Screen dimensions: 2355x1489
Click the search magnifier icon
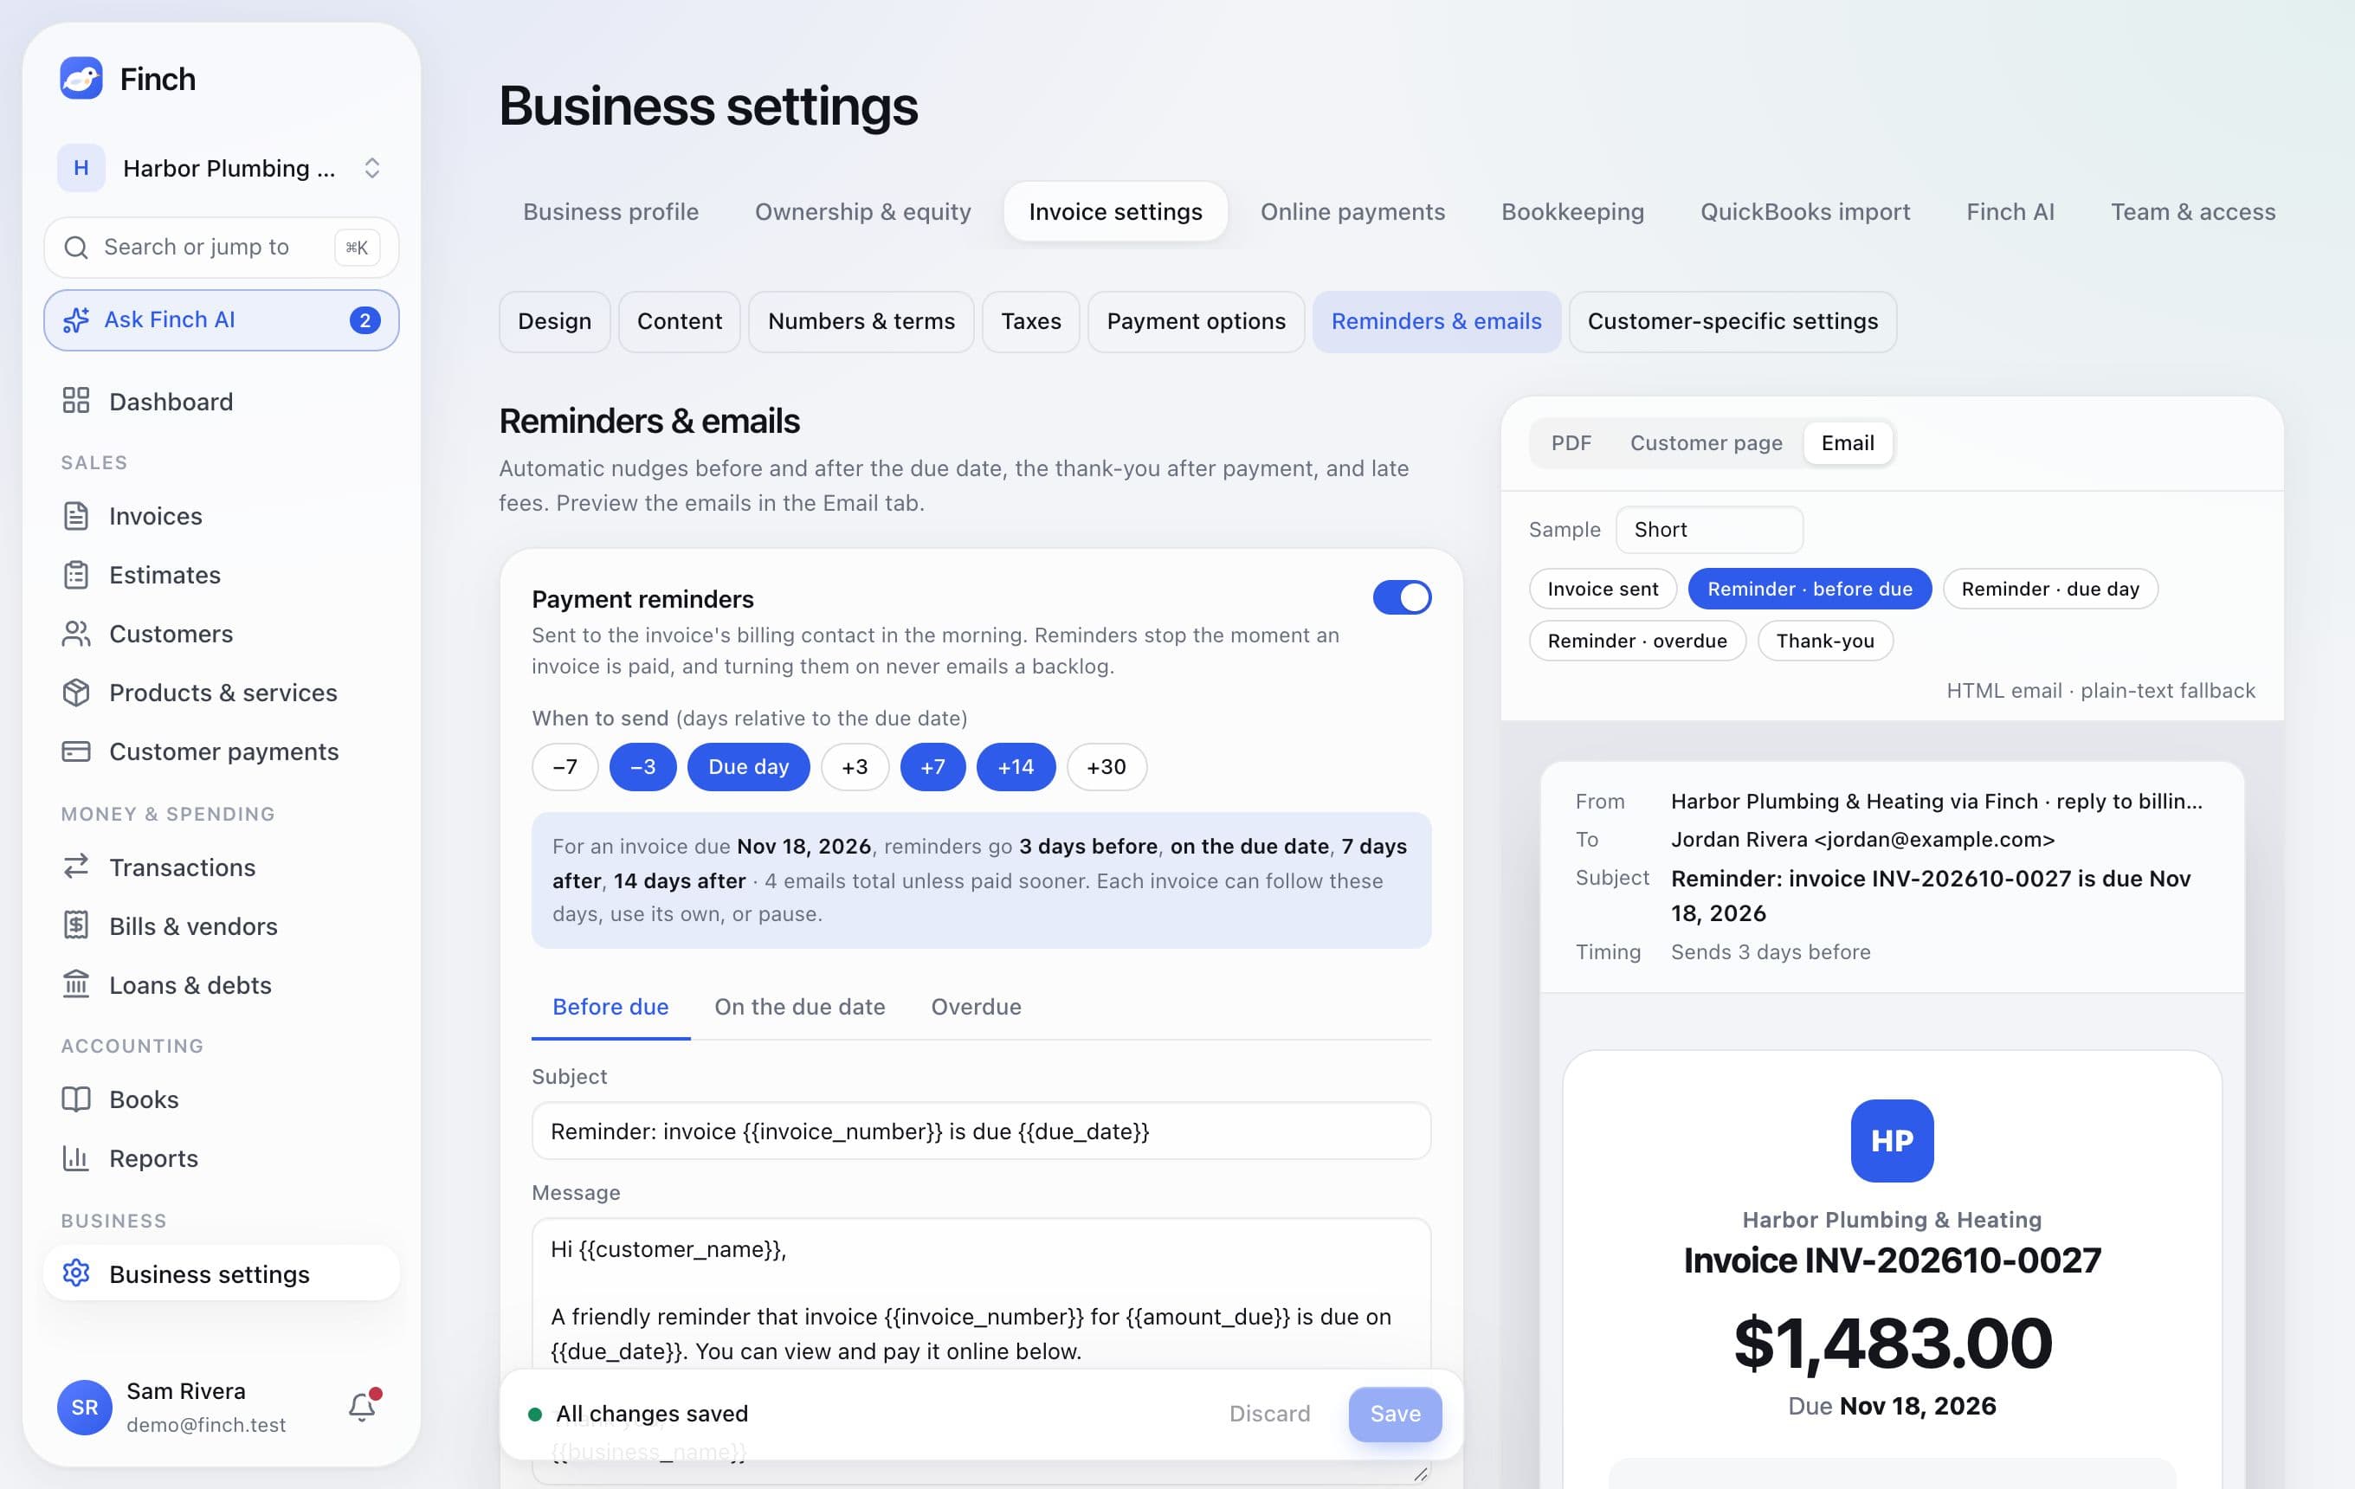76,248
